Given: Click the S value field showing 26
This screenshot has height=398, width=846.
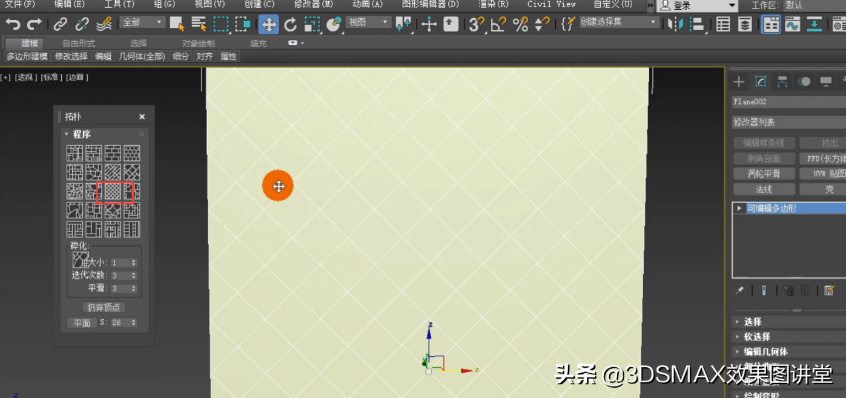Looking at the screenshot, I should pos(119,323).
